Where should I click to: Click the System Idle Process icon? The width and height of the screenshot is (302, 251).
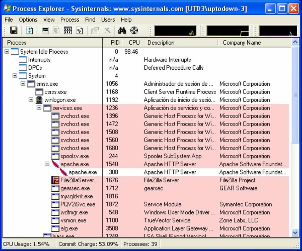tap(15, 52)
